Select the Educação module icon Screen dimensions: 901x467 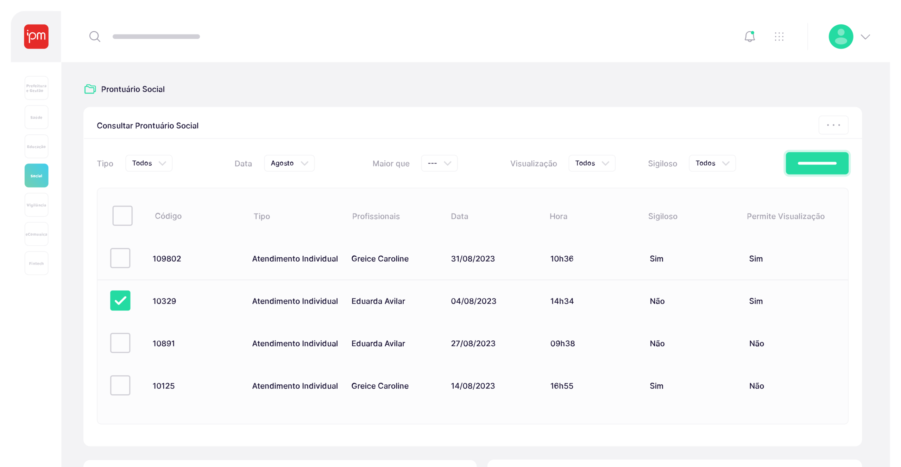[x=36, y=146]
